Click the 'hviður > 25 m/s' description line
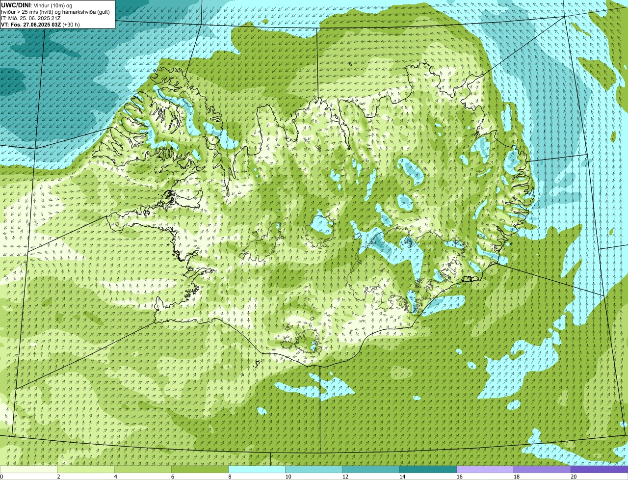Viewport: 628px width, 480px height. 55,11
